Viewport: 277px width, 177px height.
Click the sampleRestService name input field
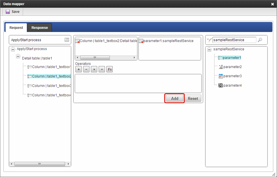pyautogui.click(x=234, y=40)
